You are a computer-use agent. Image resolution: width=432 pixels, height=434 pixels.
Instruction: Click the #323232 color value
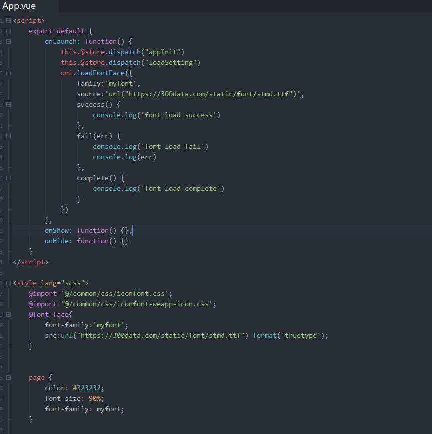(x=88, y=388)
